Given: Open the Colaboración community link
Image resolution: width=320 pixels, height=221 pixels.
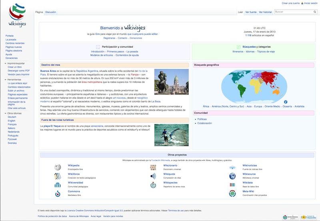Looking at the screenshot, I should point(204,123).
